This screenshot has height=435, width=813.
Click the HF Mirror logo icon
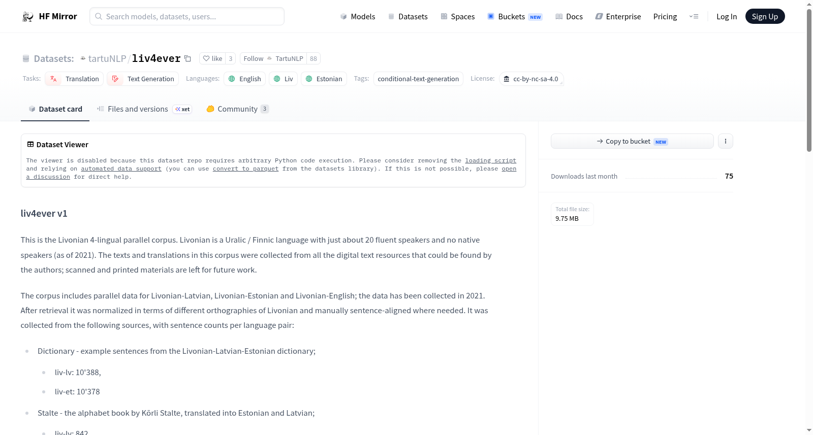28,17
